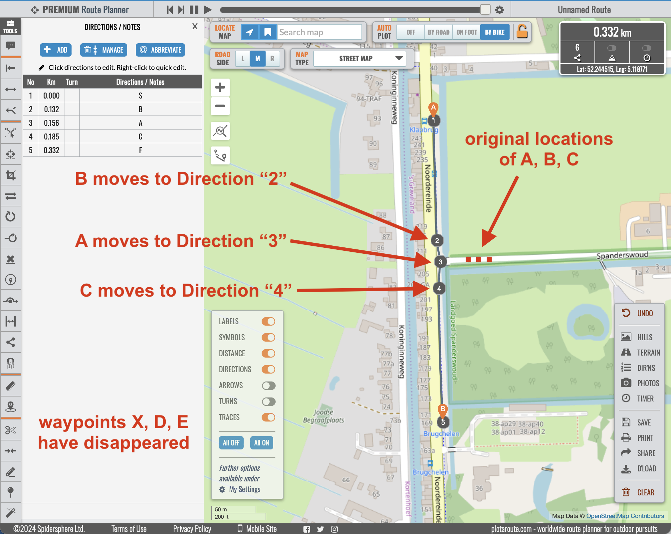
Task: Click the play button in playback bar
Action: click(x=208, y=10)
